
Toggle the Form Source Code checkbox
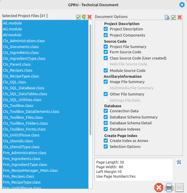[x=106, y=52]
